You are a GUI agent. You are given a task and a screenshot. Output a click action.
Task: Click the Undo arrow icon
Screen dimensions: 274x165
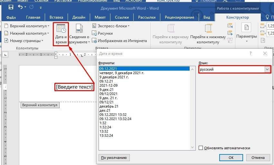click(x=21, y=7)
